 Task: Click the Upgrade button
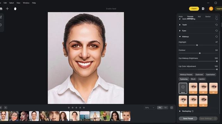pos(219,9)
